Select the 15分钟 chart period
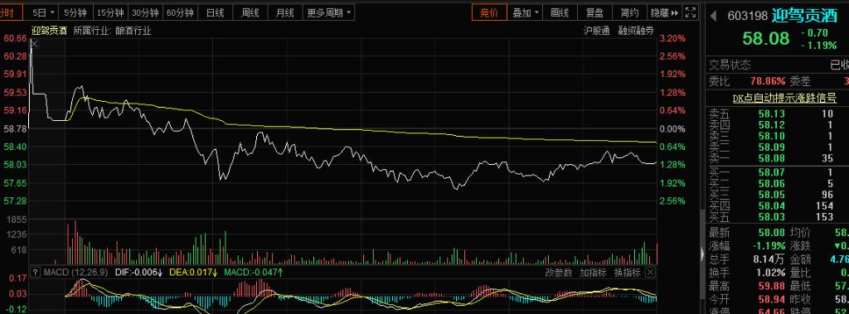849x314 pixels. click(x=110, y=12)
